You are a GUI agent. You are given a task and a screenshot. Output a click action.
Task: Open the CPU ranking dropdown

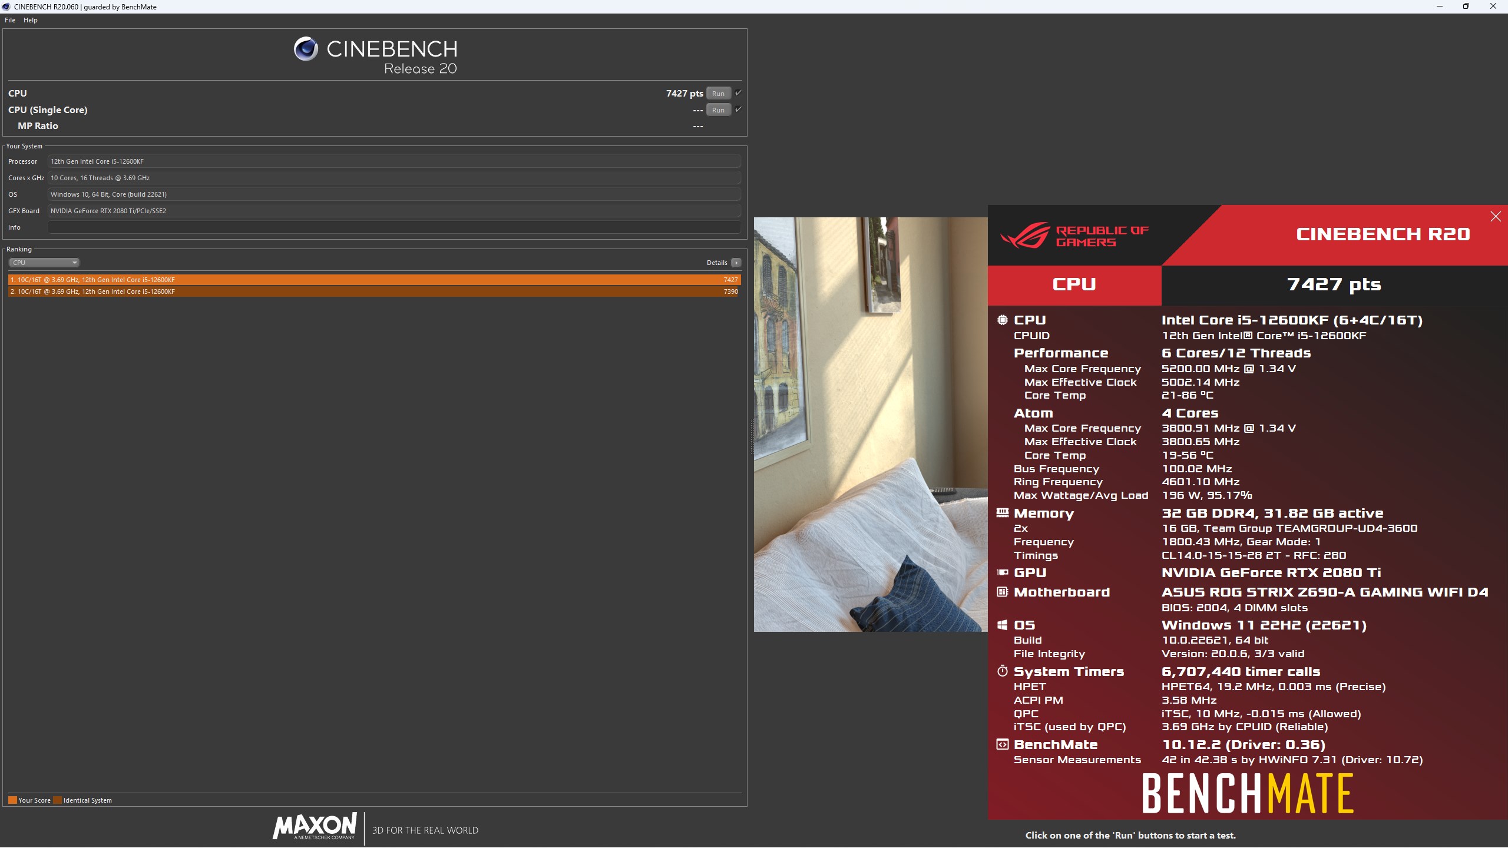click(44, 263)
